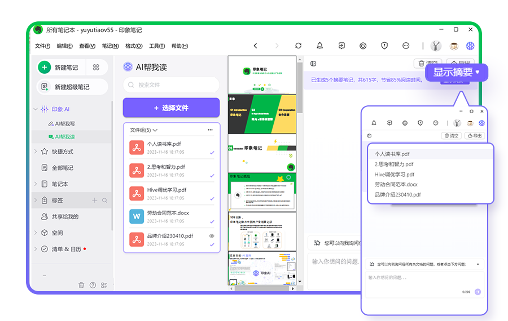Click the vertical scrollbar beside the page thumbnails
508x321 pixels.
300,87
